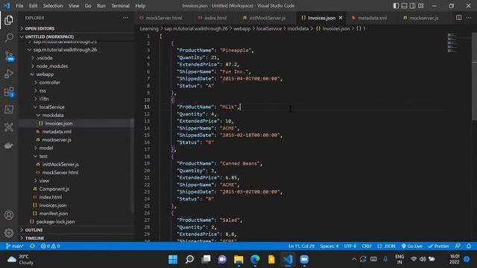Click the synchronize changes icon in status bar
Viewport: 477px width, 268px height.
tap(32, 246)
